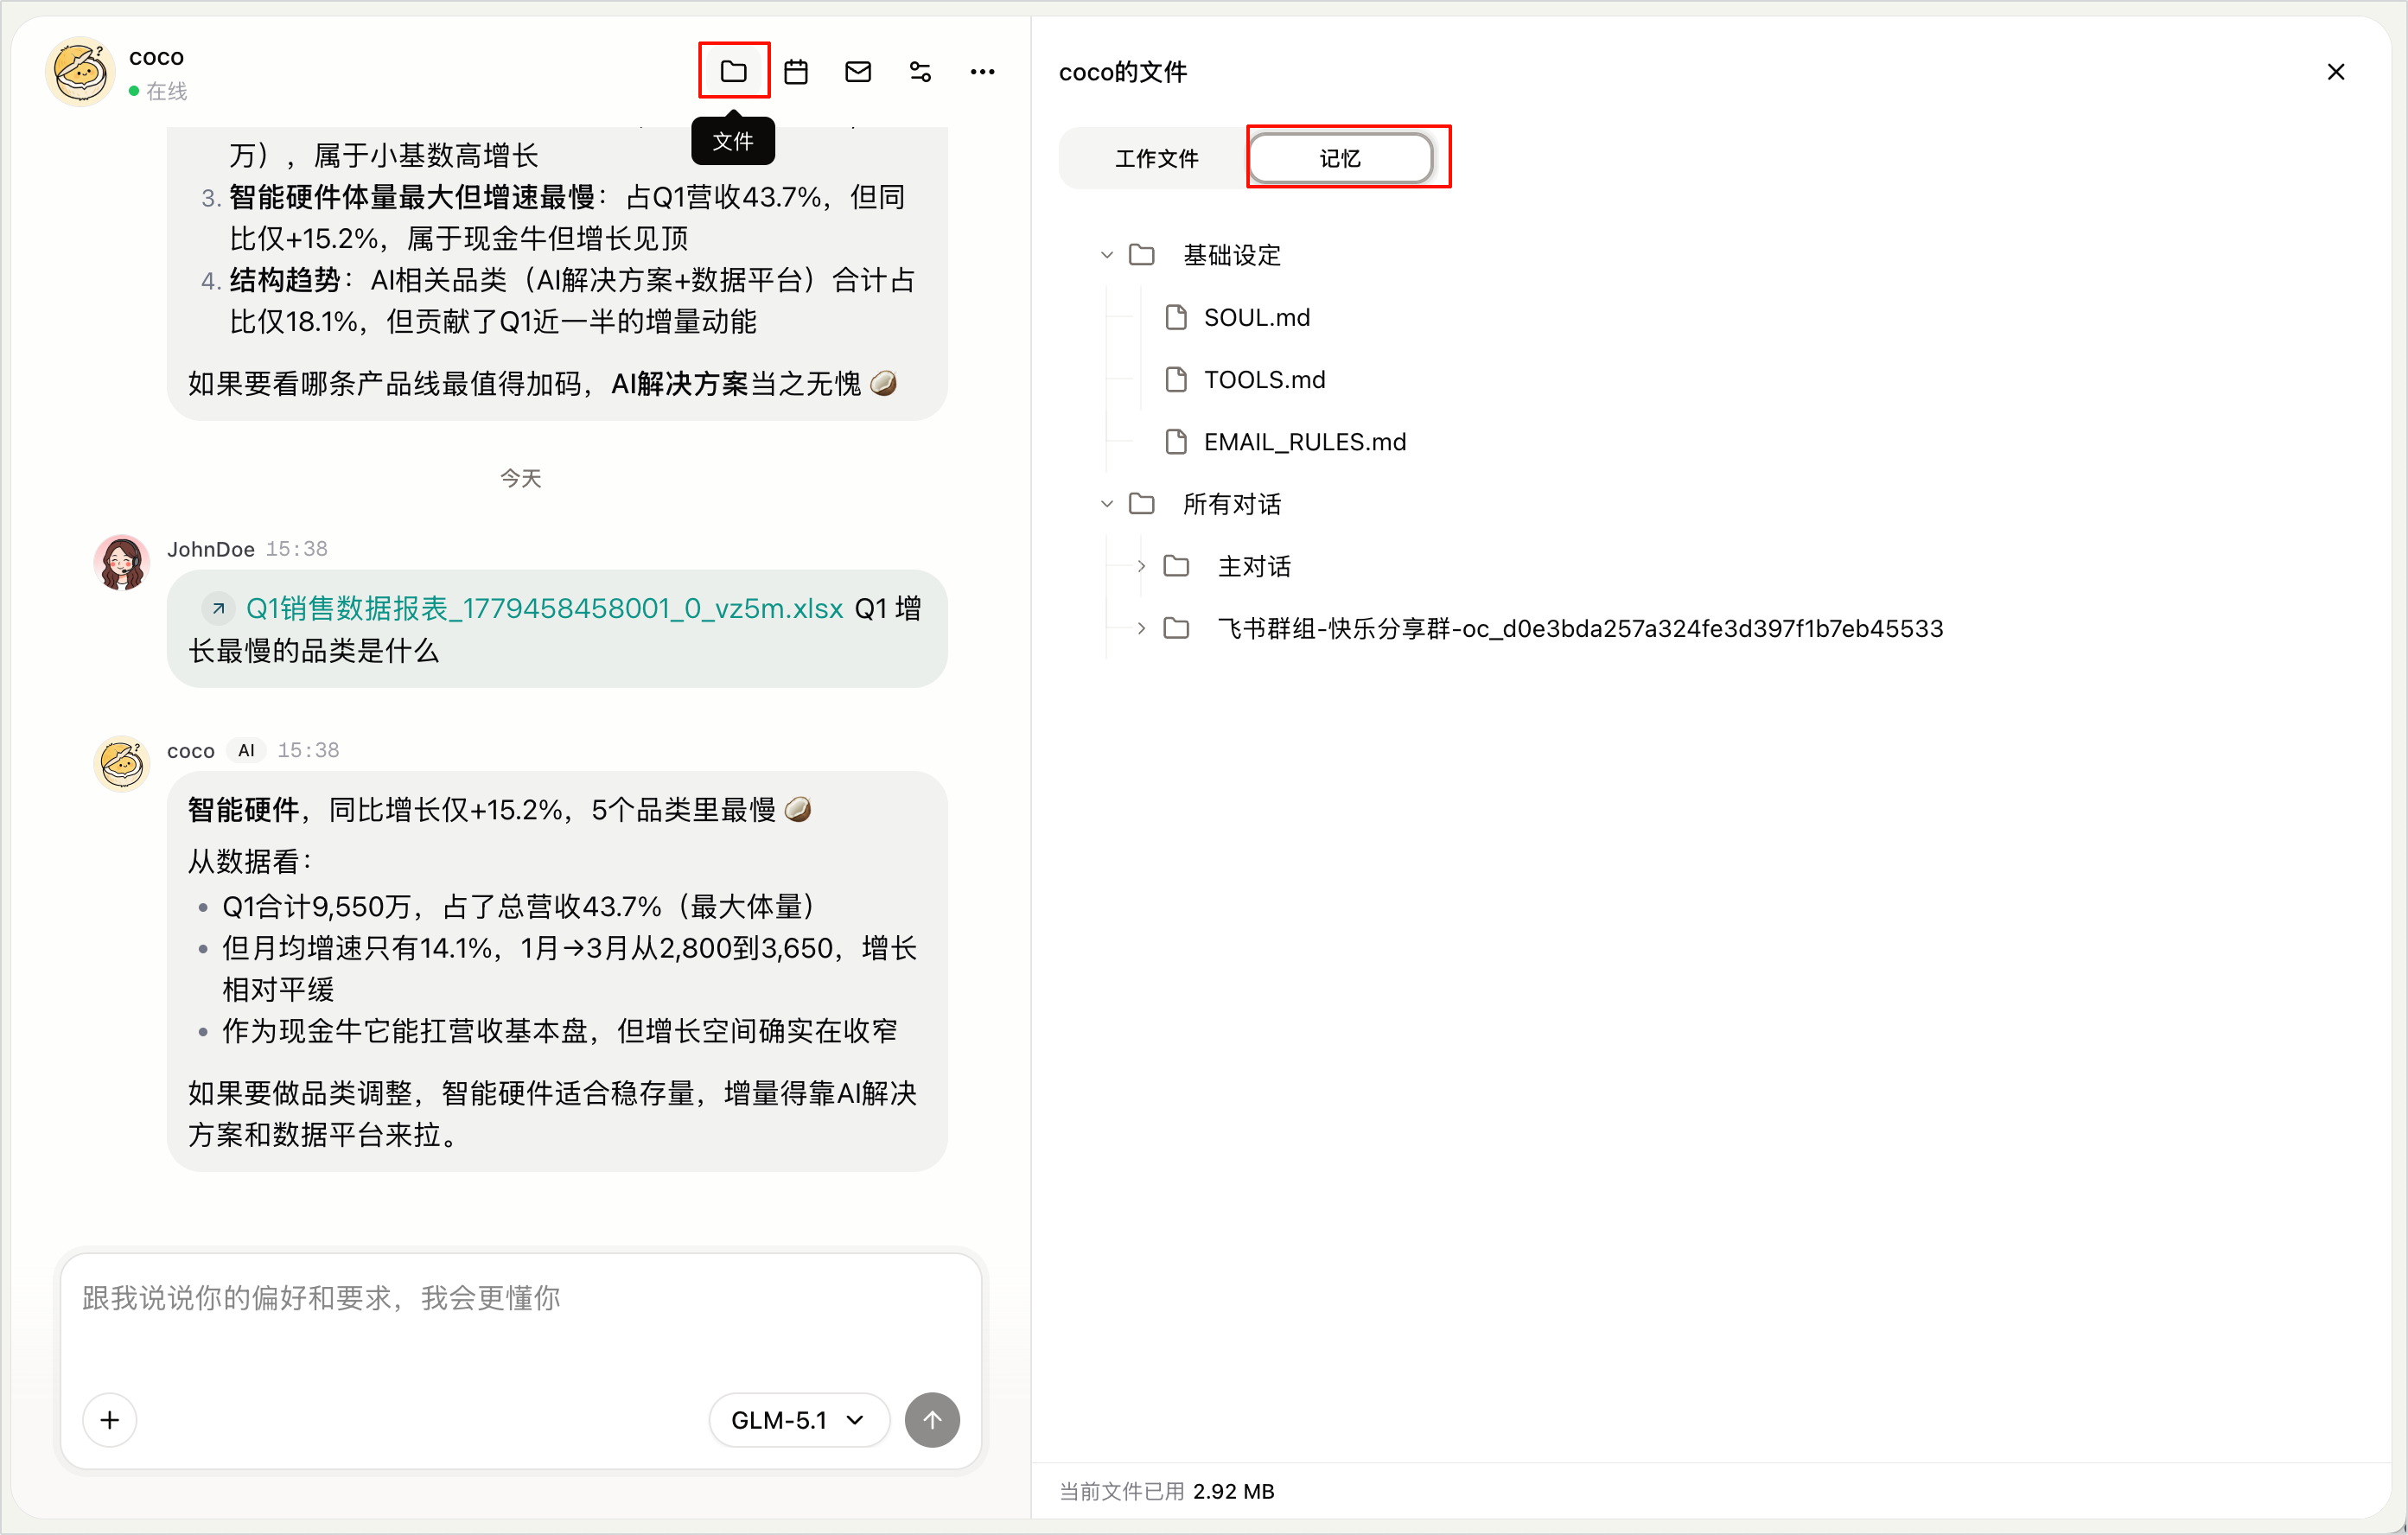The image size is (2408, 1535).
Task: Click the message input field
Action: pyautogui.click(x=520, y=1319)
